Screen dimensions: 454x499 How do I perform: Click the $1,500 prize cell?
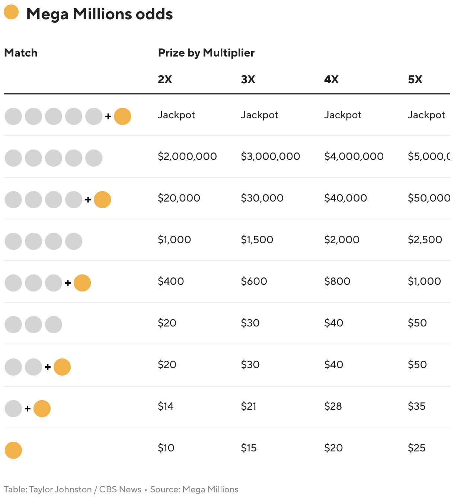257,240
